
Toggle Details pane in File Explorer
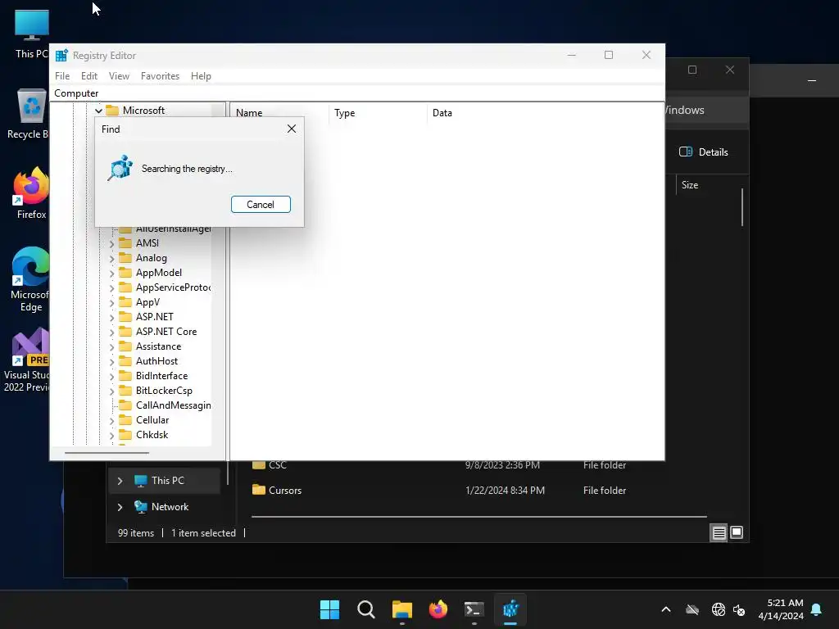click(704, 152)
